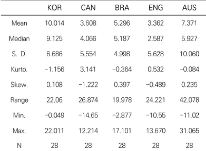Click the Range row label
This screenshot has width=206, height=151.
coord(19,100)
